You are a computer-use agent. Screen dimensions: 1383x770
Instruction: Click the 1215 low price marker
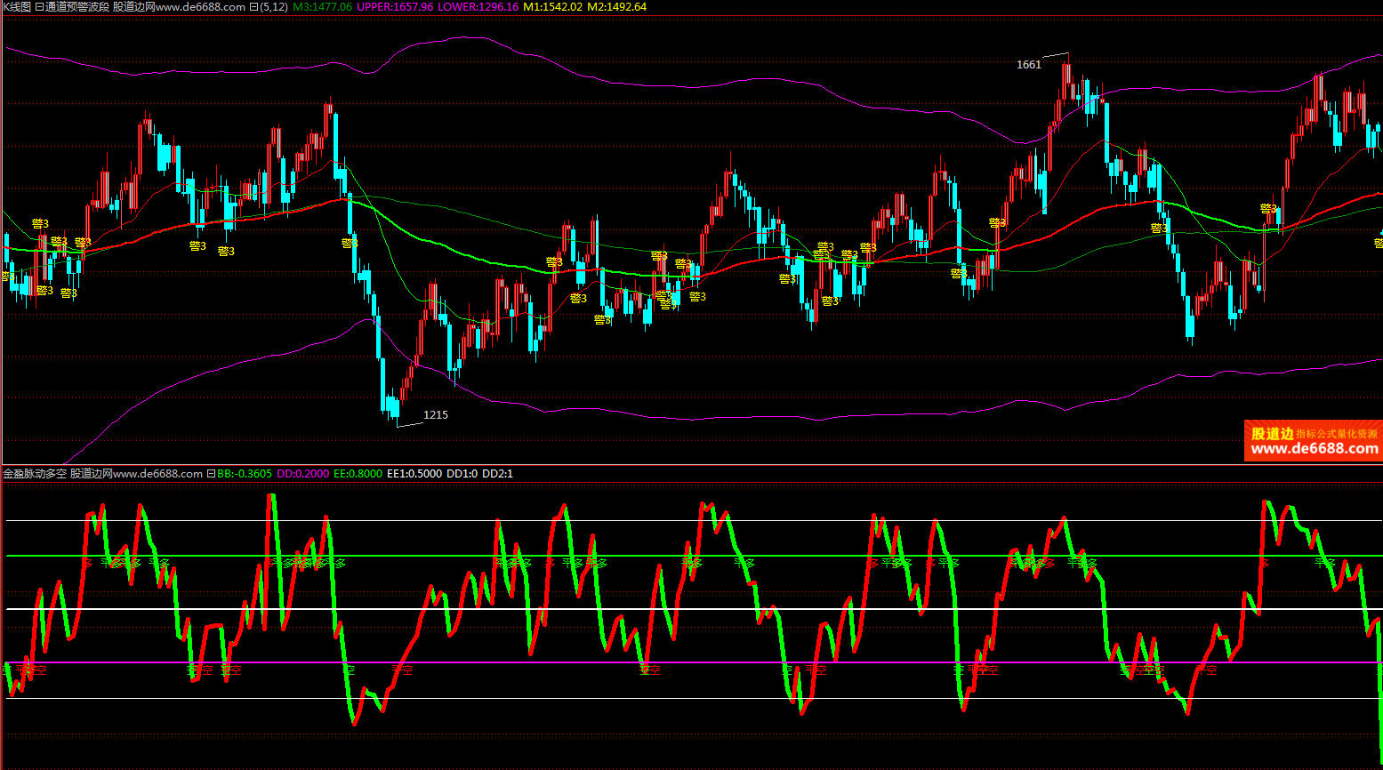click(436, 415)
